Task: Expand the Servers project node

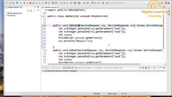Action: tap(7, 16)
